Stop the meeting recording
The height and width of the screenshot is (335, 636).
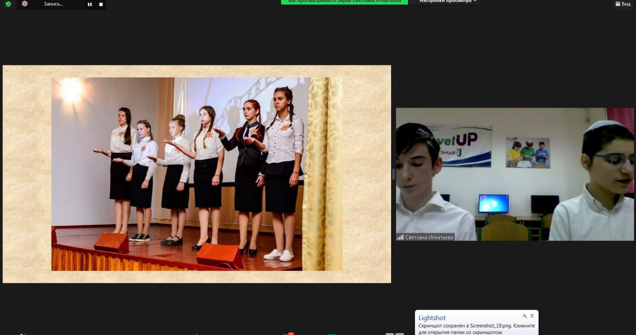click(x=101, y=4)
